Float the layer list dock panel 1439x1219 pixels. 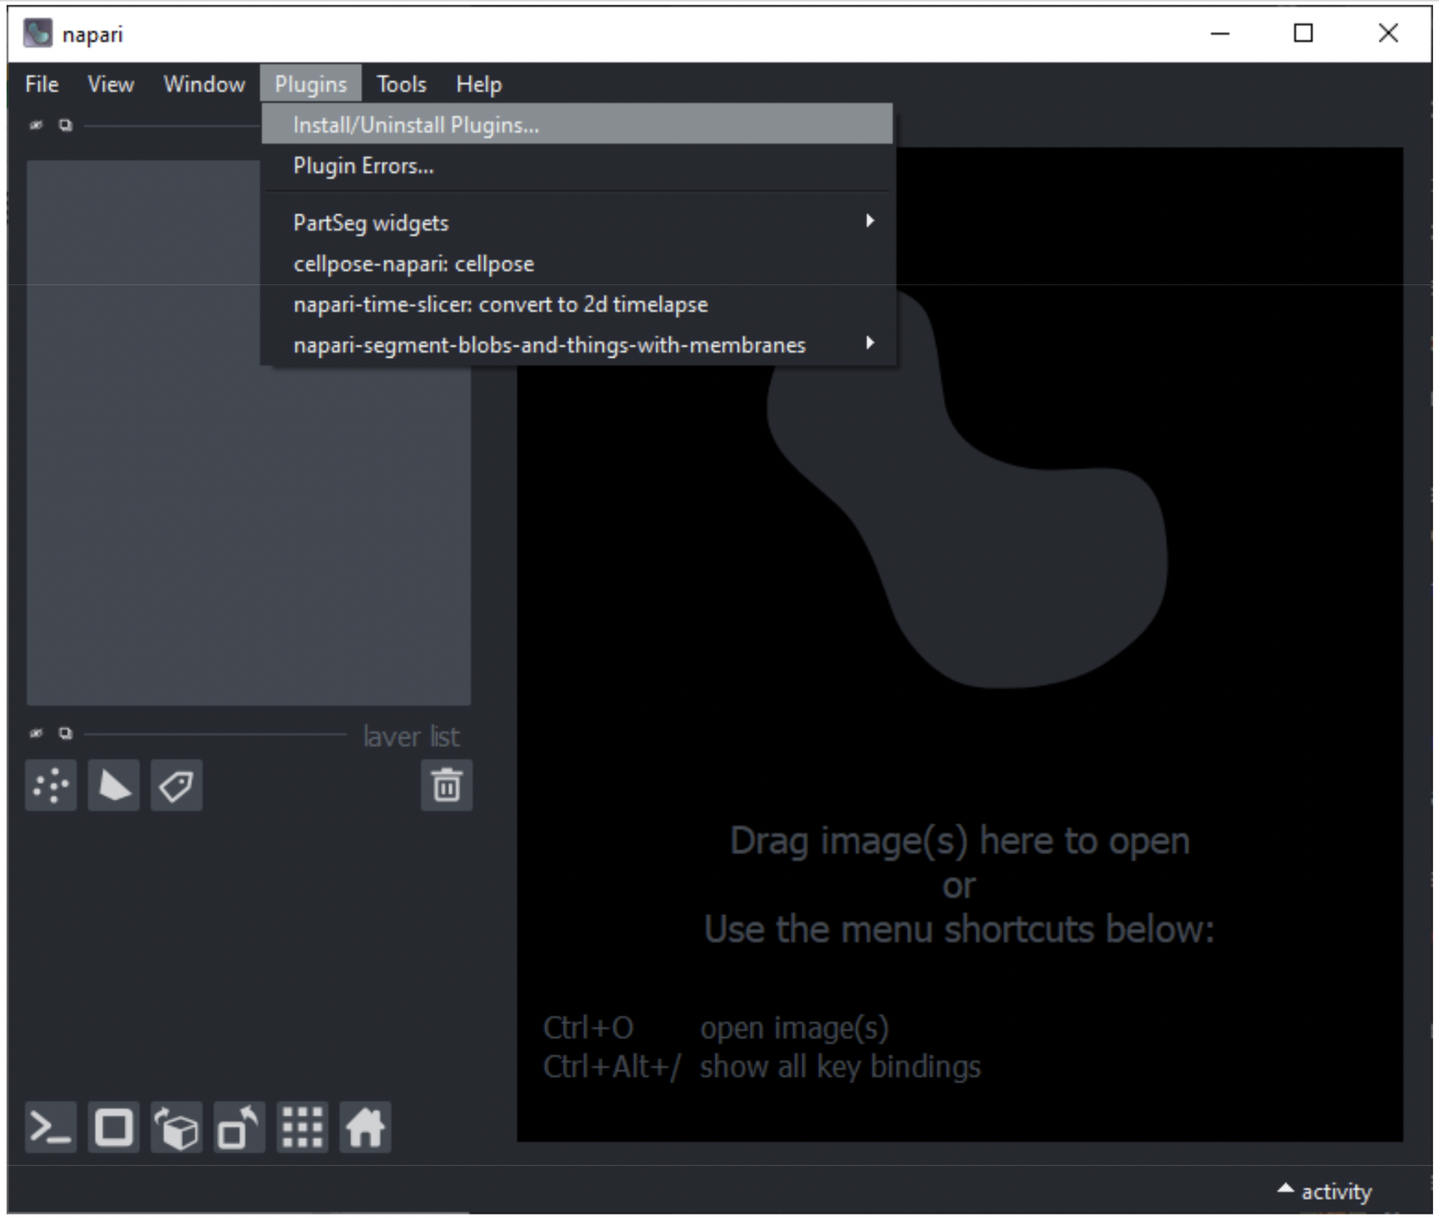click(66, 733)
